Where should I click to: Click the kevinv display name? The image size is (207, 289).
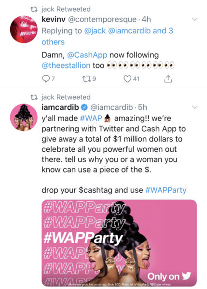[x=54, y=19]
